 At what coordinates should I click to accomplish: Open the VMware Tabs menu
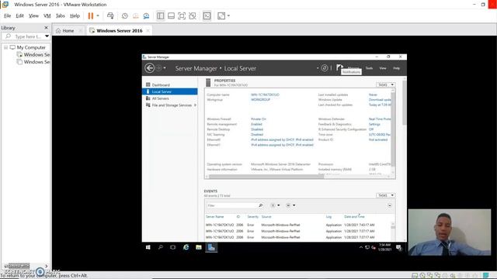(61, 15)
